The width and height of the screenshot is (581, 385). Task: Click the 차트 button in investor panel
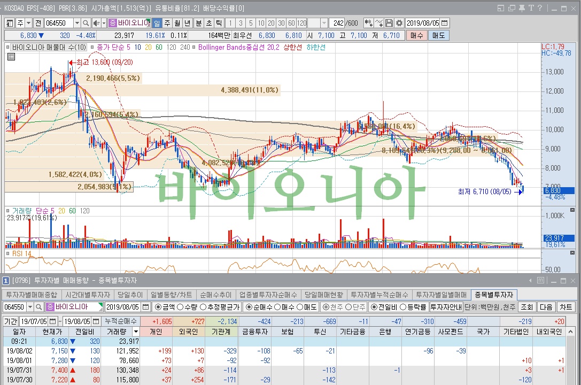pos(565,307)
